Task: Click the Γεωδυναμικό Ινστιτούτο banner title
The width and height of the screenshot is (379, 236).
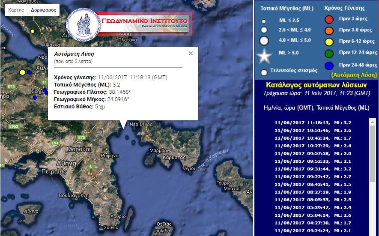Action: pos(144,21)
